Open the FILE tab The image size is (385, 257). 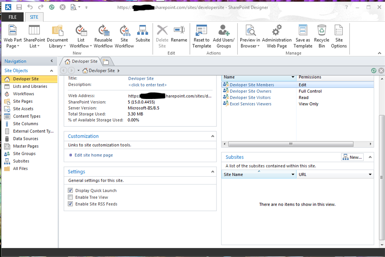click(x=12, y=17)
